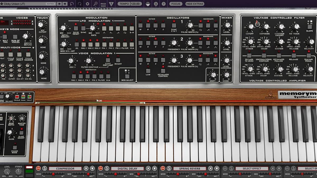Screen dimensions: 317x178
Task: Toggle the Compressor ON power button
Action: [x=38, y=168]
